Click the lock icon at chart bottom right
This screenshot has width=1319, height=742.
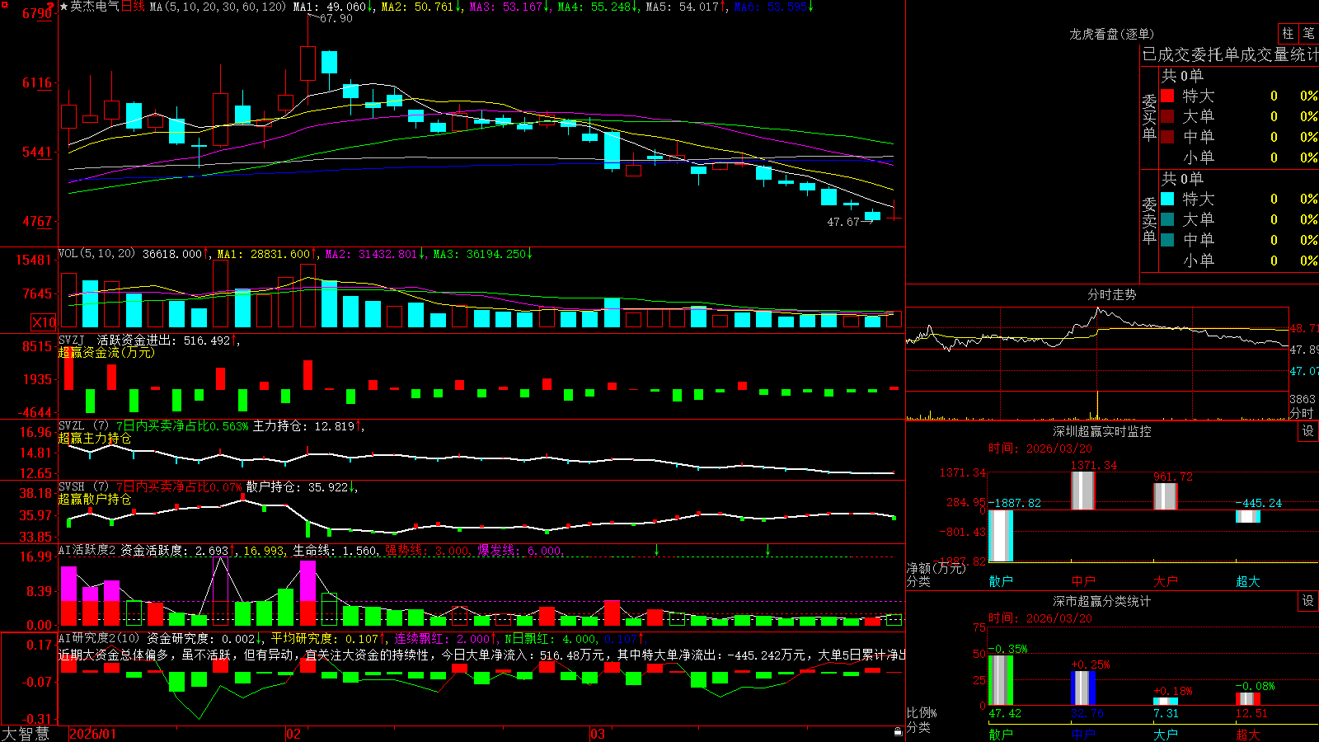coord(899,732)
